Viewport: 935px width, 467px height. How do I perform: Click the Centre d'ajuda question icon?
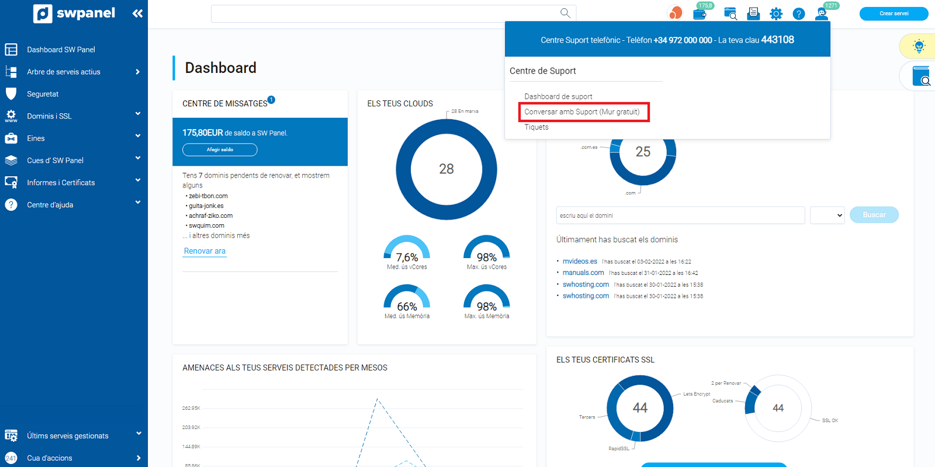(11, 205)
